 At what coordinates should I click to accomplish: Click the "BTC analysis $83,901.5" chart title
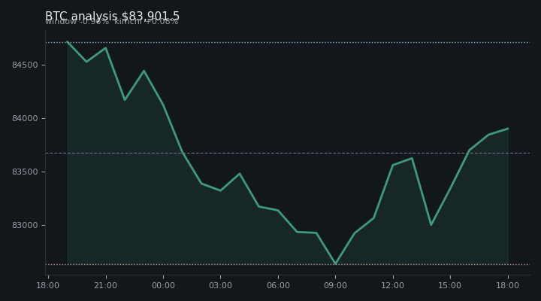tap(112, 17)
